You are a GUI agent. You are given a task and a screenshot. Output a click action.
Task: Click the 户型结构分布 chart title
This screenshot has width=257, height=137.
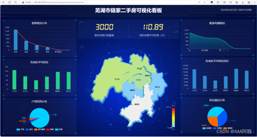[x=39, y=102]
